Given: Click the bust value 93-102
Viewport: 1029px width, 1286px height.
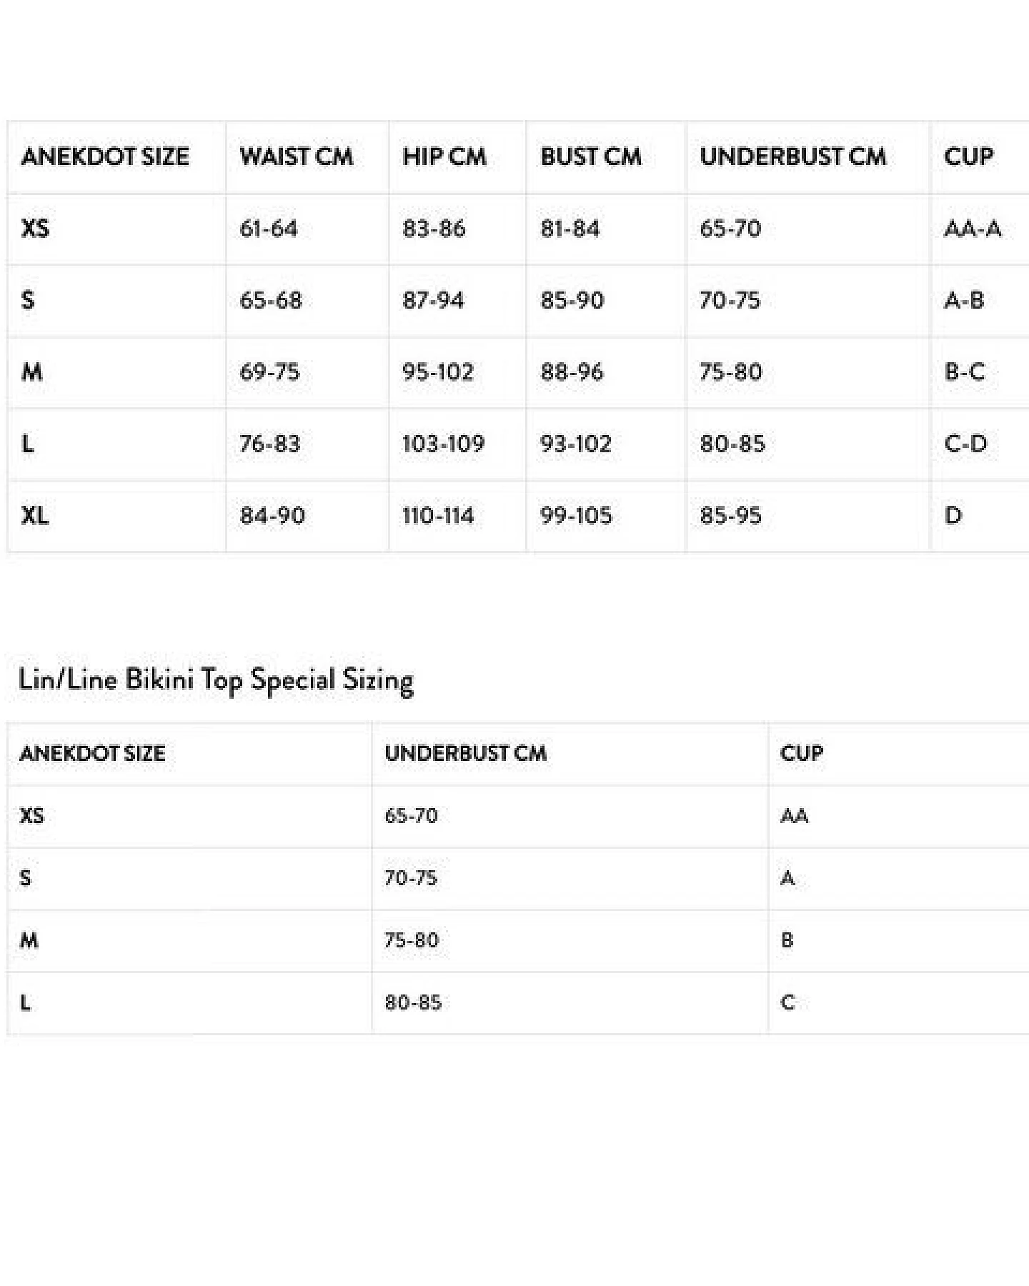Looking at the screenshot, I should [576, 444].
